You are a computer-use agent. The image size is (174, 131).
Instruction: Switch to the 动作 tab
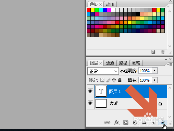[110, 4]
